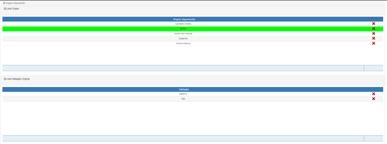Select the Subentro row
Screen dimensions: 387x144
click(x=193, y=39)
